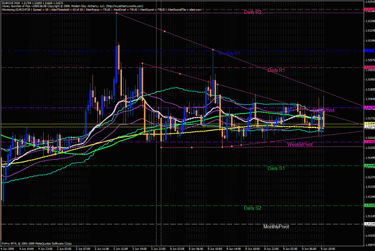Screen dimensions: 375x251
Task: Click the 1.52070 price axis value
Action: [x=370, y=60]
